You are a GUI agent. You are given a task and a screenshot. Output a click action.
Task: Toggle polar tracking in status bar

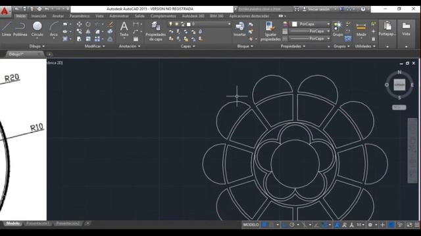pyautogui.click(x=292, y=225)
